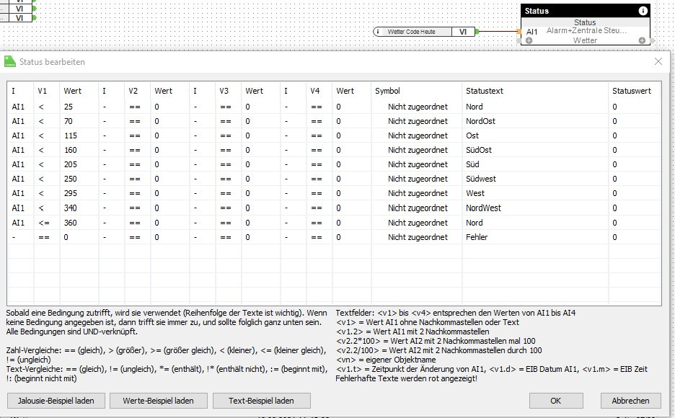Click Statustext West
675x418 pixels.
tap(475, 193)
